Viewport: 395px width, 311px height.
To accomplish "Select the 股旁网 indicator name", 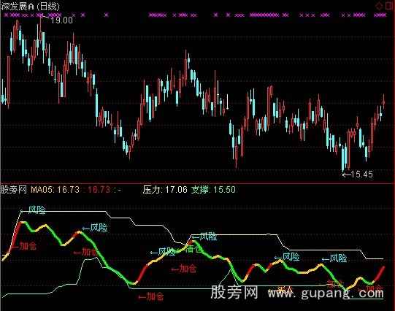I will coord(14,189).
